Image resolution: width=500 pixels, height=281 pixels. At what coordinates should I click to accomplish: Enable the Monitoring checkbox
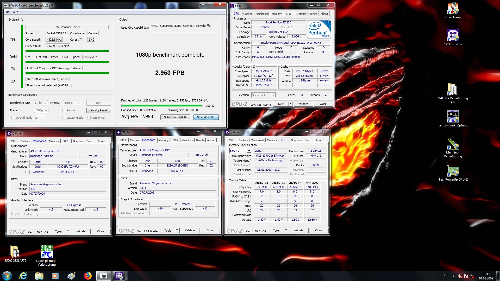(89, 118)
